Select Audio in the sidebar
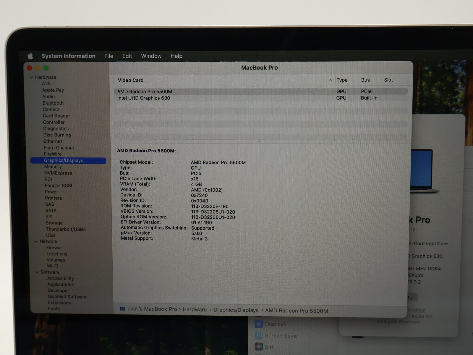 (48, 96)
